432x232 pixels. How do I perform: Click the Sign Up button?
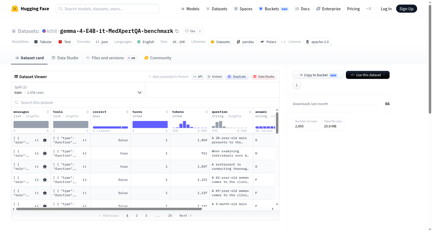pos(406,9)
